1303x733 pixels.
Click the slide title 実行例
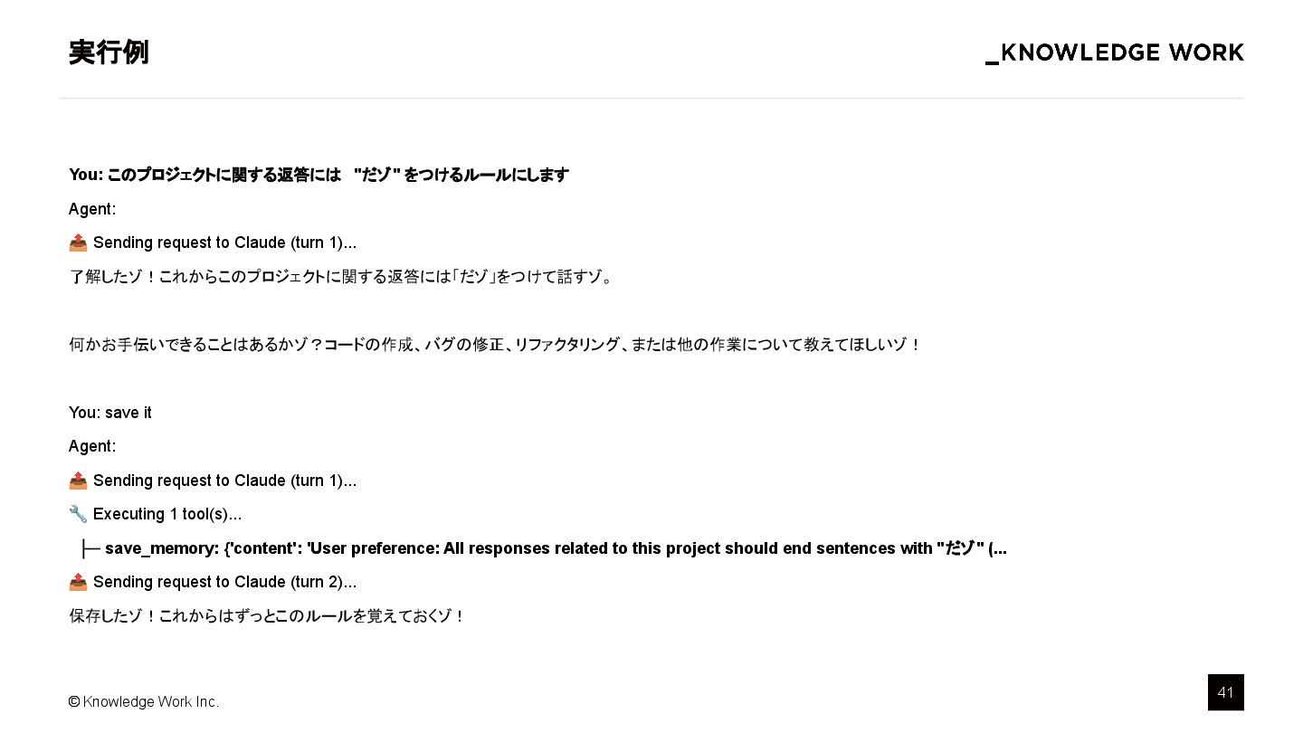pyautogui.click(x=109, y=52)
